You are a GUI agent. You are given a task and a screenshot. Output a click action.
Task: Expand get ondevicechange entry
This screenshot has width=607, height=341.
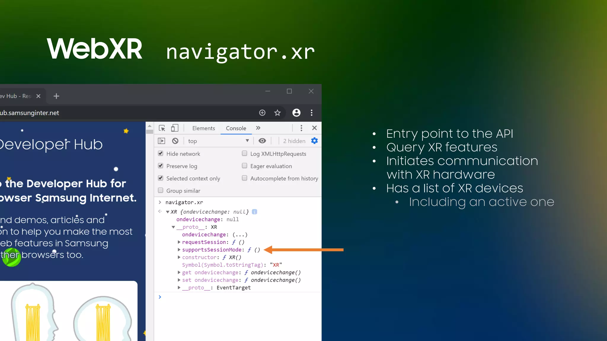coord(179,272)
